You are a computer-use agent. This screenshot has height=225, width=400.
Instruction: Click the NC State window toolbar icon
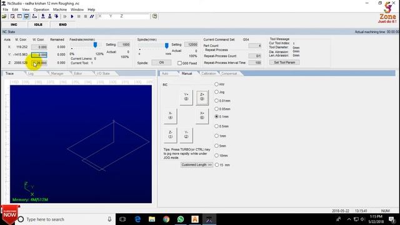(x=19, y=16)
